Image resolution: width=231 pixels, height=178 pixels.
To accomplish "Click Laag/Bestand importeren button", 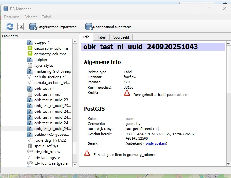I will tap(54, 27).
